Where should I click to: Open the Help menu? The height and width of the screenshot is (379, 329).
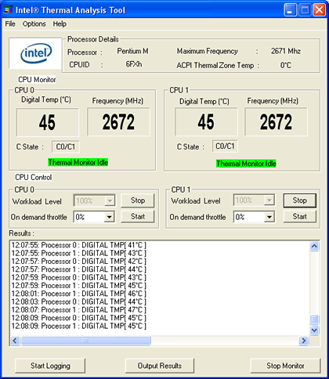coord(60,23)
